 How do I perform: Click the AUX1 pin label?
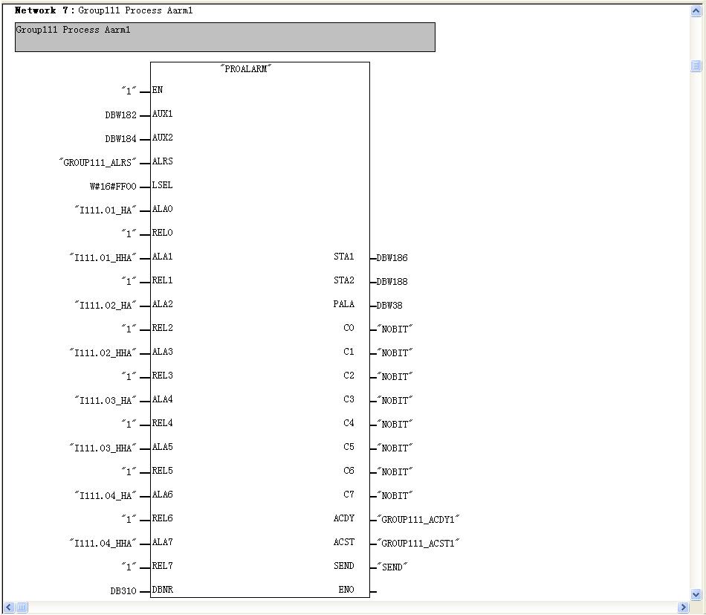163,114
